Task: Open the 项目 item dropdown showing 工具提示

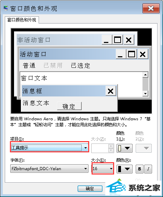Action: [50, 148]
